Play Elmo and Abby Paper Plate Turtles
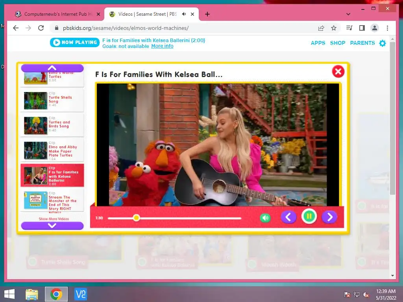The image size is (403, 302). click(x=52, y=151)
